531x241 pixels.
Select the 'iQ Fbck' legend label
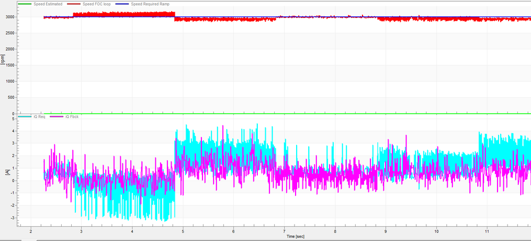click(x=71, y=117)
